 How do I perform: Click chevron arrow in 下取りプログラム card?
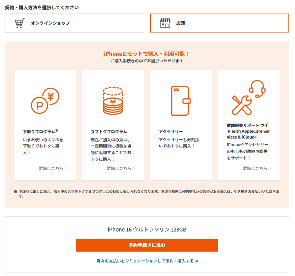click(x=66, y=169)
